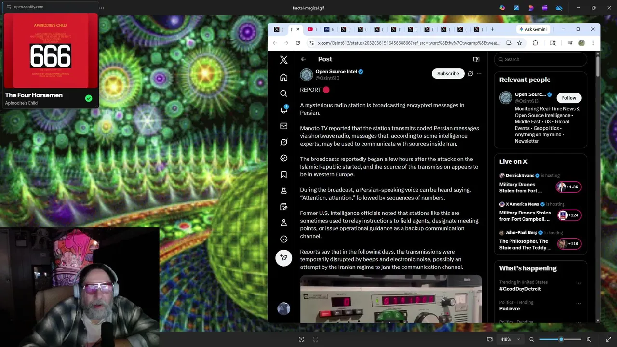Click the X search input field
The image size is (617, 347).
click(540, 59)
